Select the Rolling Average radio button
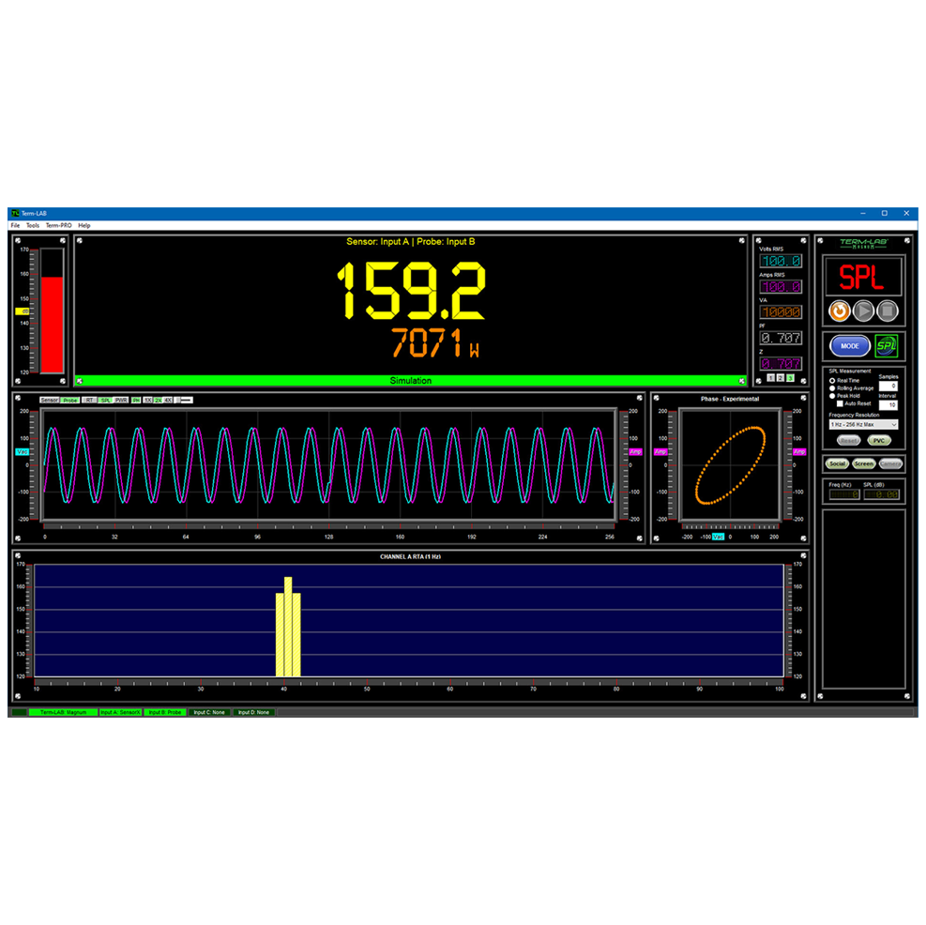 coord(833,387)
